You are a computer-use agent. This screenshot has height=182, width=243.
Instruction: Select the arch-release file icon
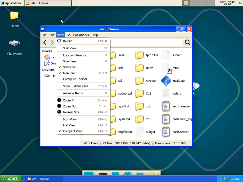166,106
